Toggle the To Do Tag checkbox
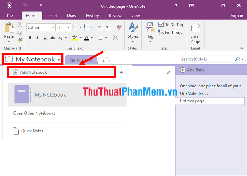247x176 pixels. click(171, 25)
